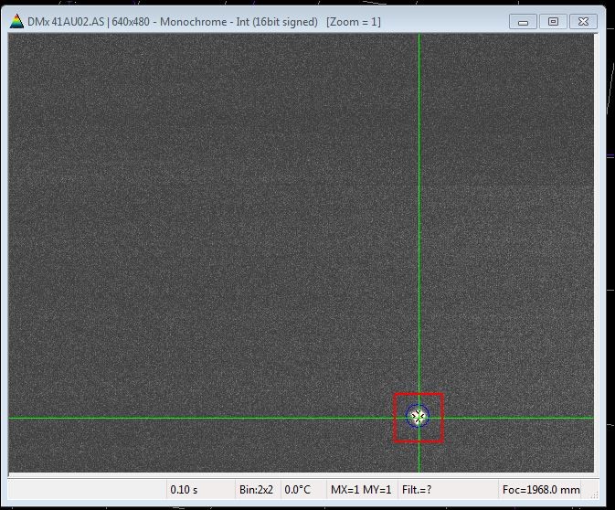The image size is (615, 510).
Task: Click the star centroid marker at crosshair
Action: 419,417
